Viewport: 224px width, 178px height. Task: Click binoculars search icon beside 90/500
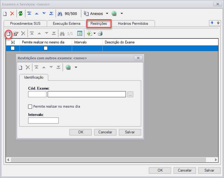tap(60, 14)
